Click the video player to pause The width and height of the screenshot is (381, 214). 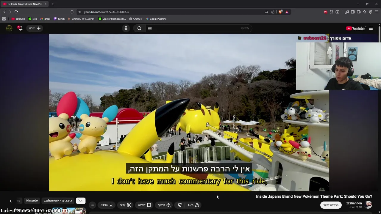pos(189,112)
